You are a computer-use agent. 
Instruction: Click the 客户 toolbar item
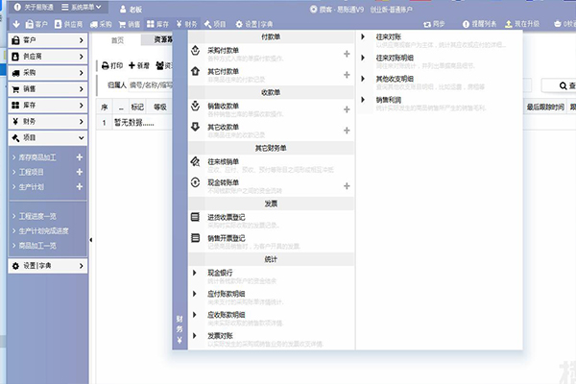[x=36, y=24]
